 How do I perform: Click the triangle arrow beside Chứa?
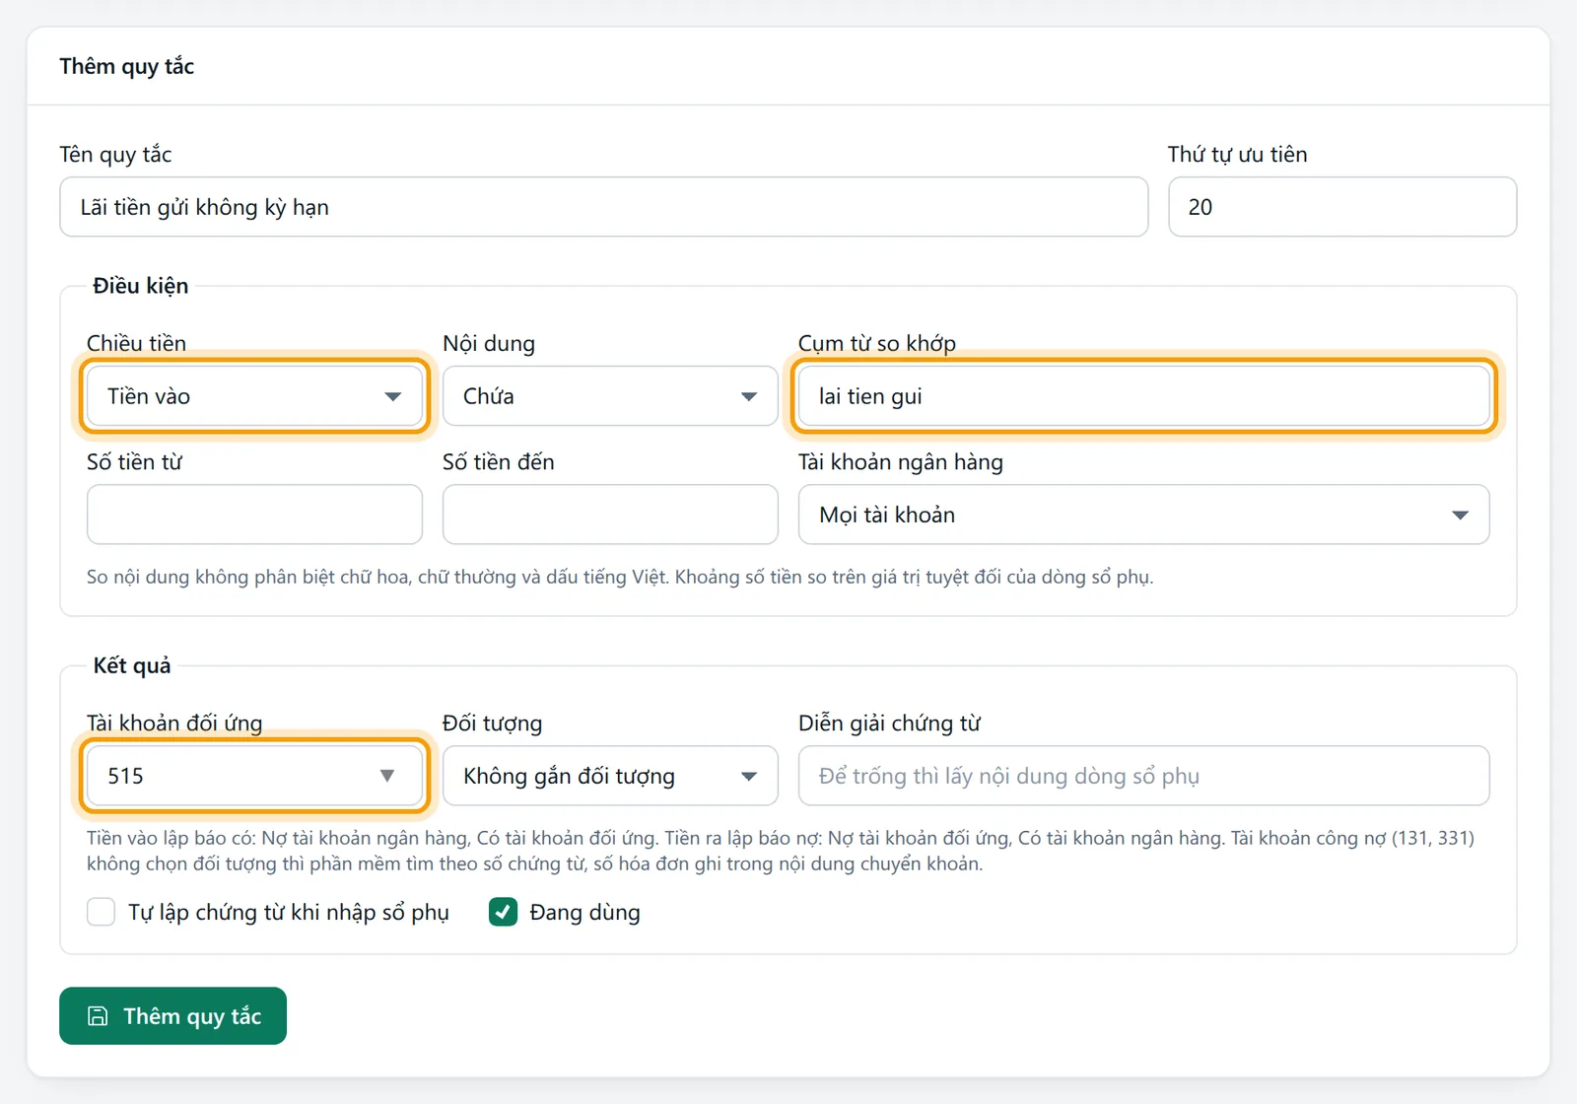pyautogui.click(x=749, y=397)
